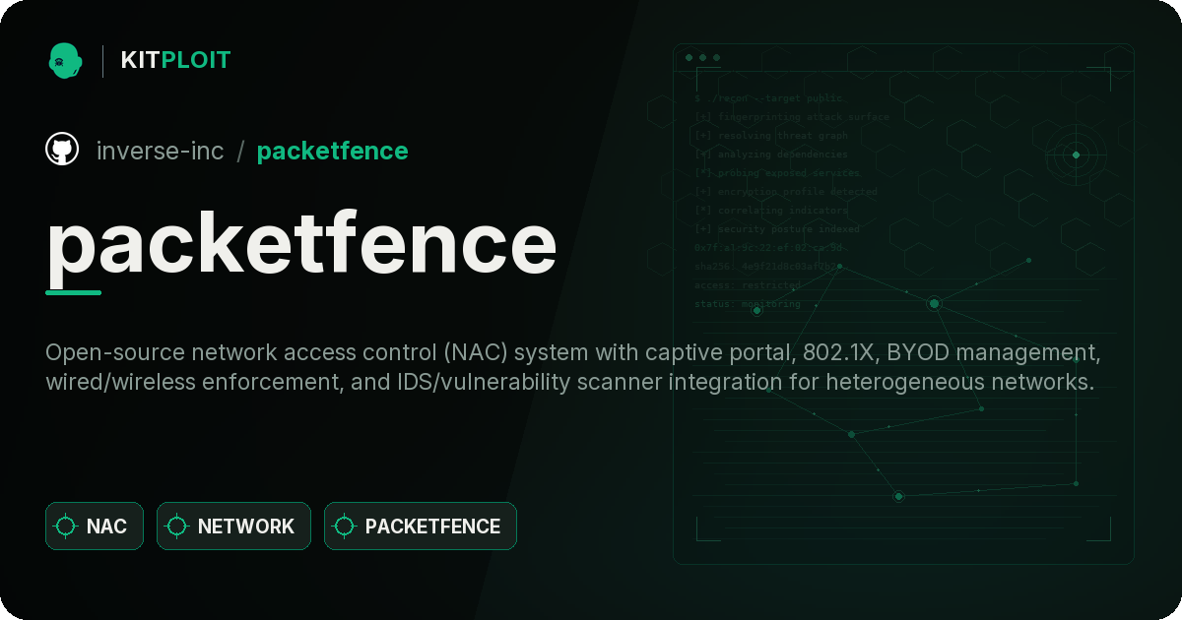
Task: Click the terminal line 'fingerprinting attack surface'
Action: click(792, 117)
